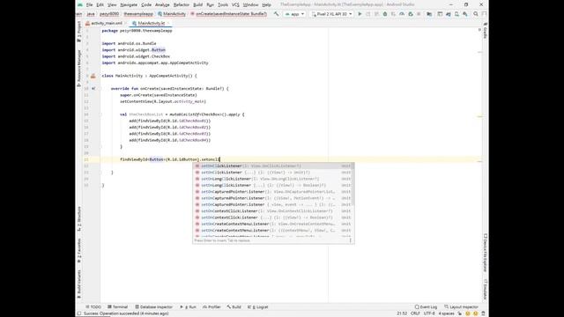Image resolution: width=564 pixels, height=317 pixels.
Task: Open the Refactor menu
Action: point(182,4)
